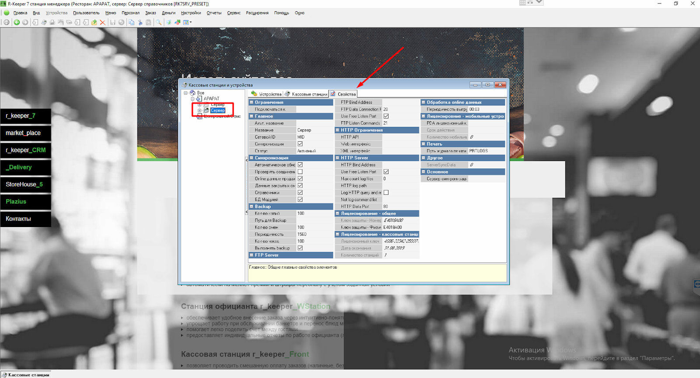Viewport: 700px width, 378px height.
Task: Click the APAPAT restaurant node icon
Action: 199,98
